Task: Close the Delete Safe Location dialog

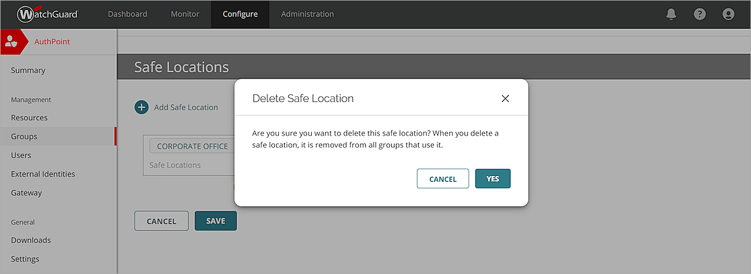Action: pos(505,99)
